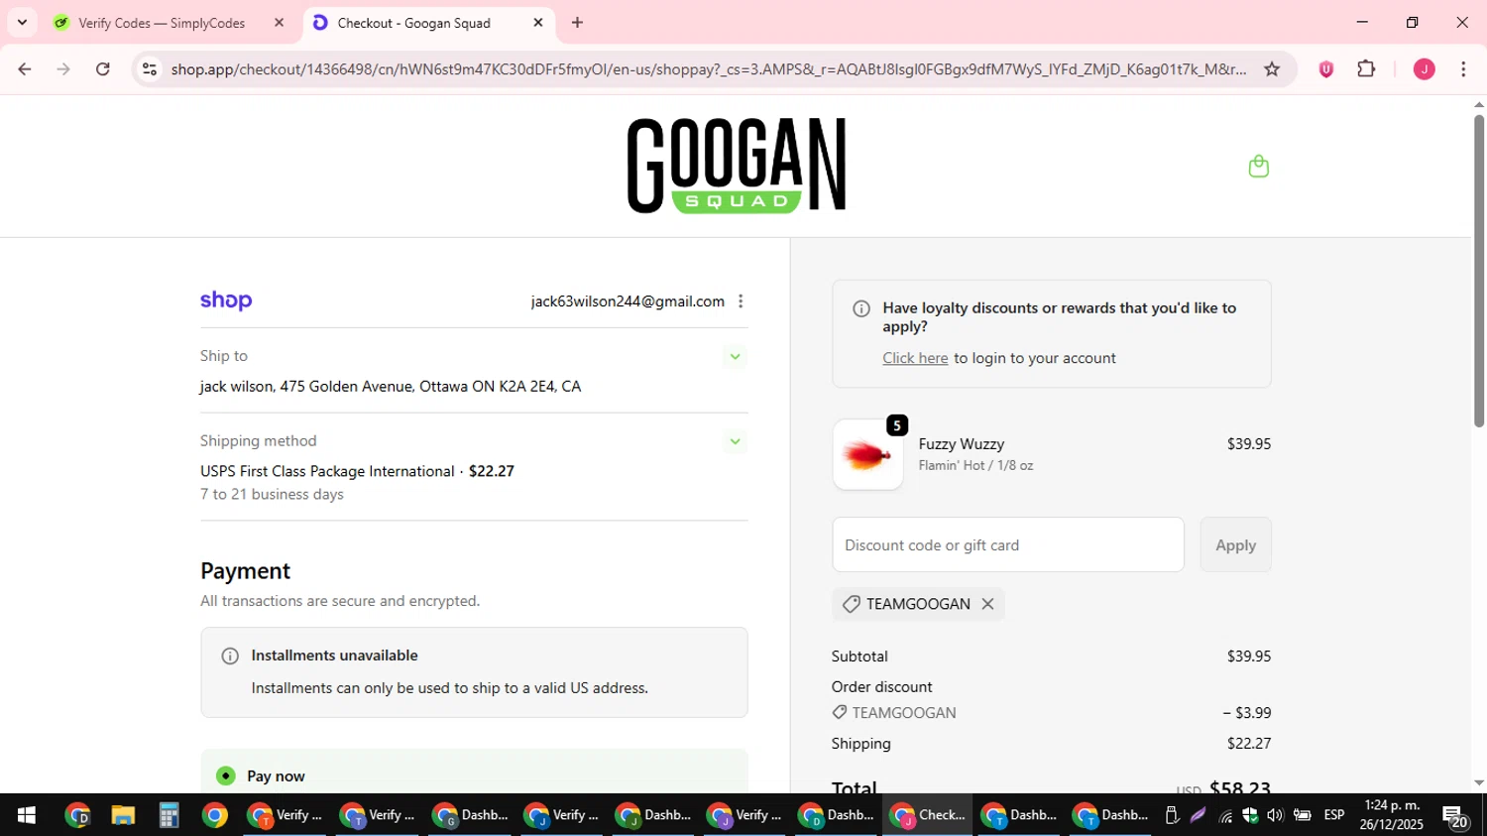Viewport: 1487px width, 836px height.
Task: Go back to the previous page
Action: click(x=25, y=69)
